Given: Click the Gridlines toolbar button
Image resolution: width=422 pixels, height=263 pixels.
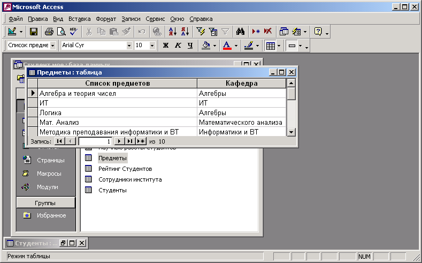Looking at the screenshot, I should 270,46.
